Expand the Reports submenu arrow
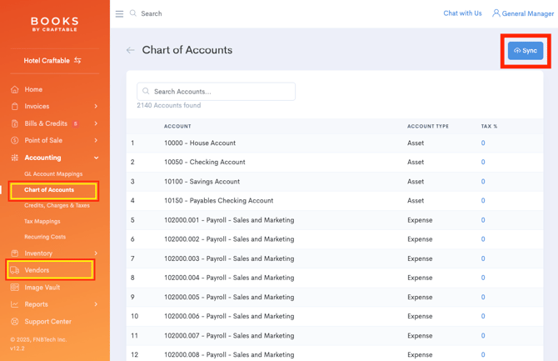Viewport: 558px width, 361px height. (x=96, y=304)
